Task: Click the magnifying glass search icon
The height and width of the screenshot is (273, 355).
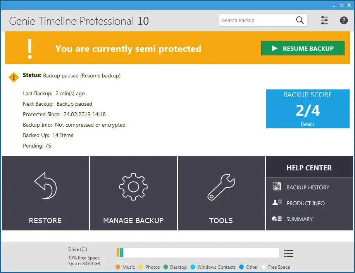Action: point(300,21)
